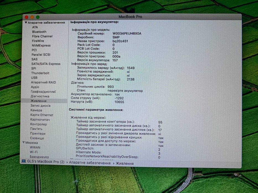The height and width of the screenshot is (193, 258).
Task: Select FireWire in the hardware list
Action: 38,41
